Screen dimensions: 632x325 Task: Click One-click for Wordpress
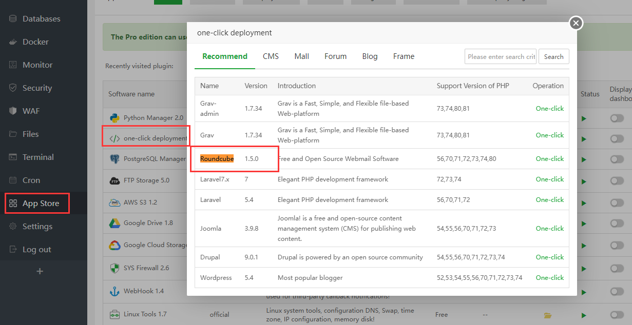(x=549, y=277)
